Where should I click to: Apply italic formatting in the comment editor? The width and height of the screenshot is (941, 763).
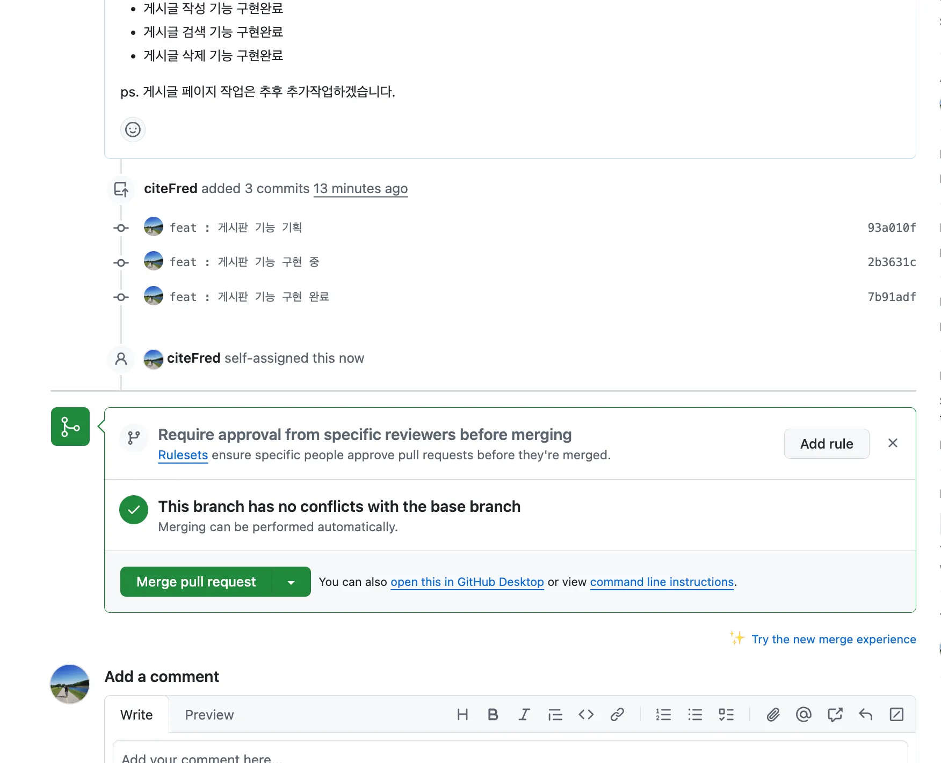coord(524,715)
